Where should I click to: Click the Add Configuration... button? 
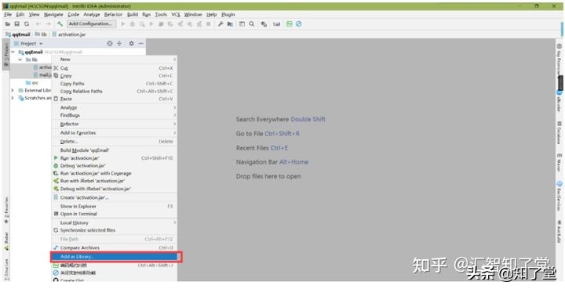(92, 23)
